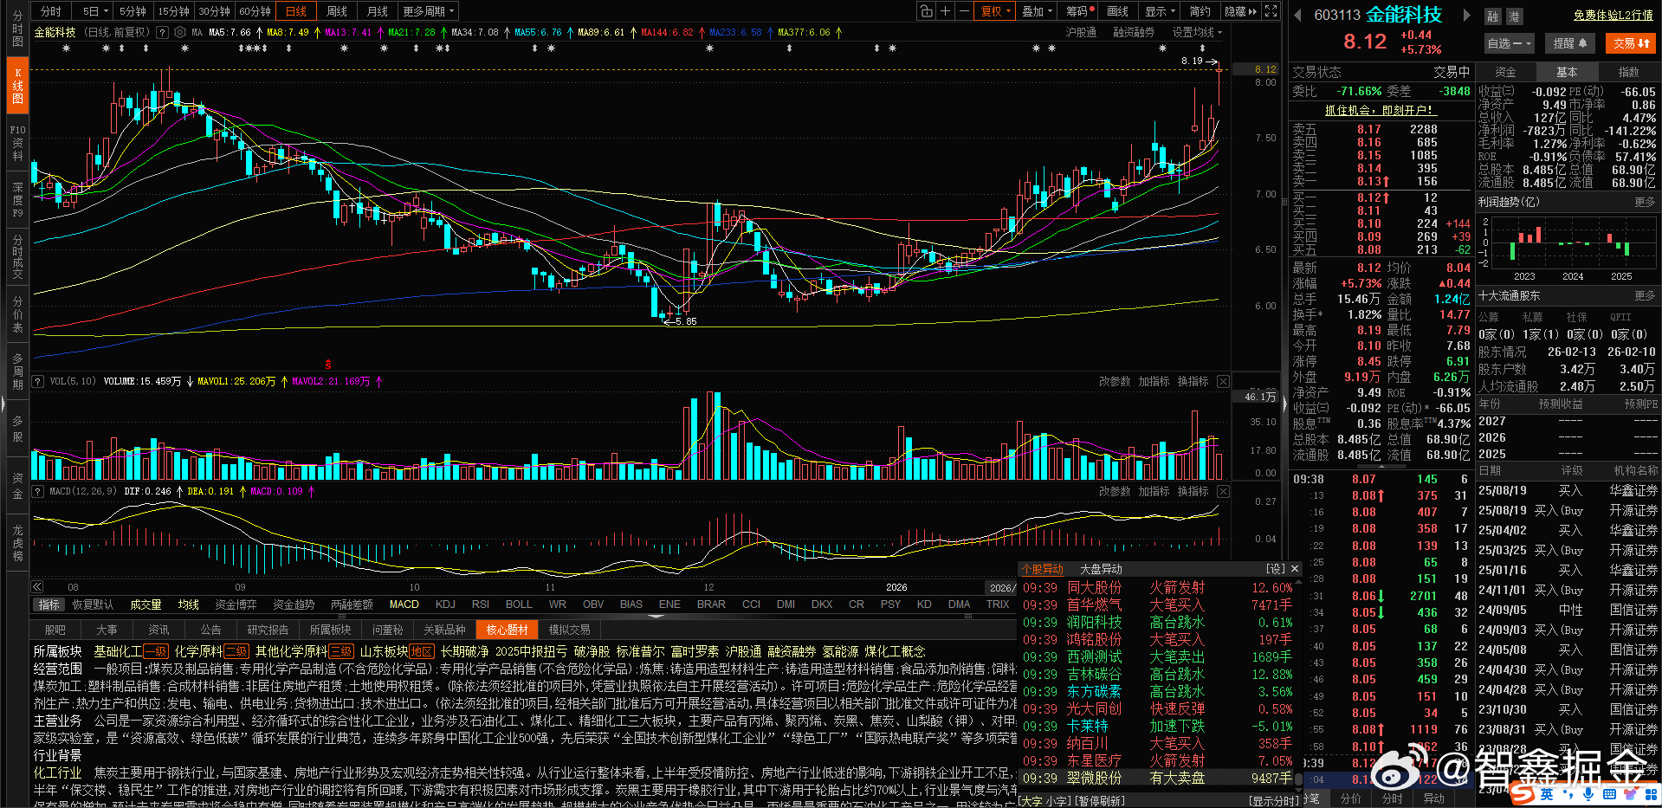Click the red S signal marker on chart

327,365
